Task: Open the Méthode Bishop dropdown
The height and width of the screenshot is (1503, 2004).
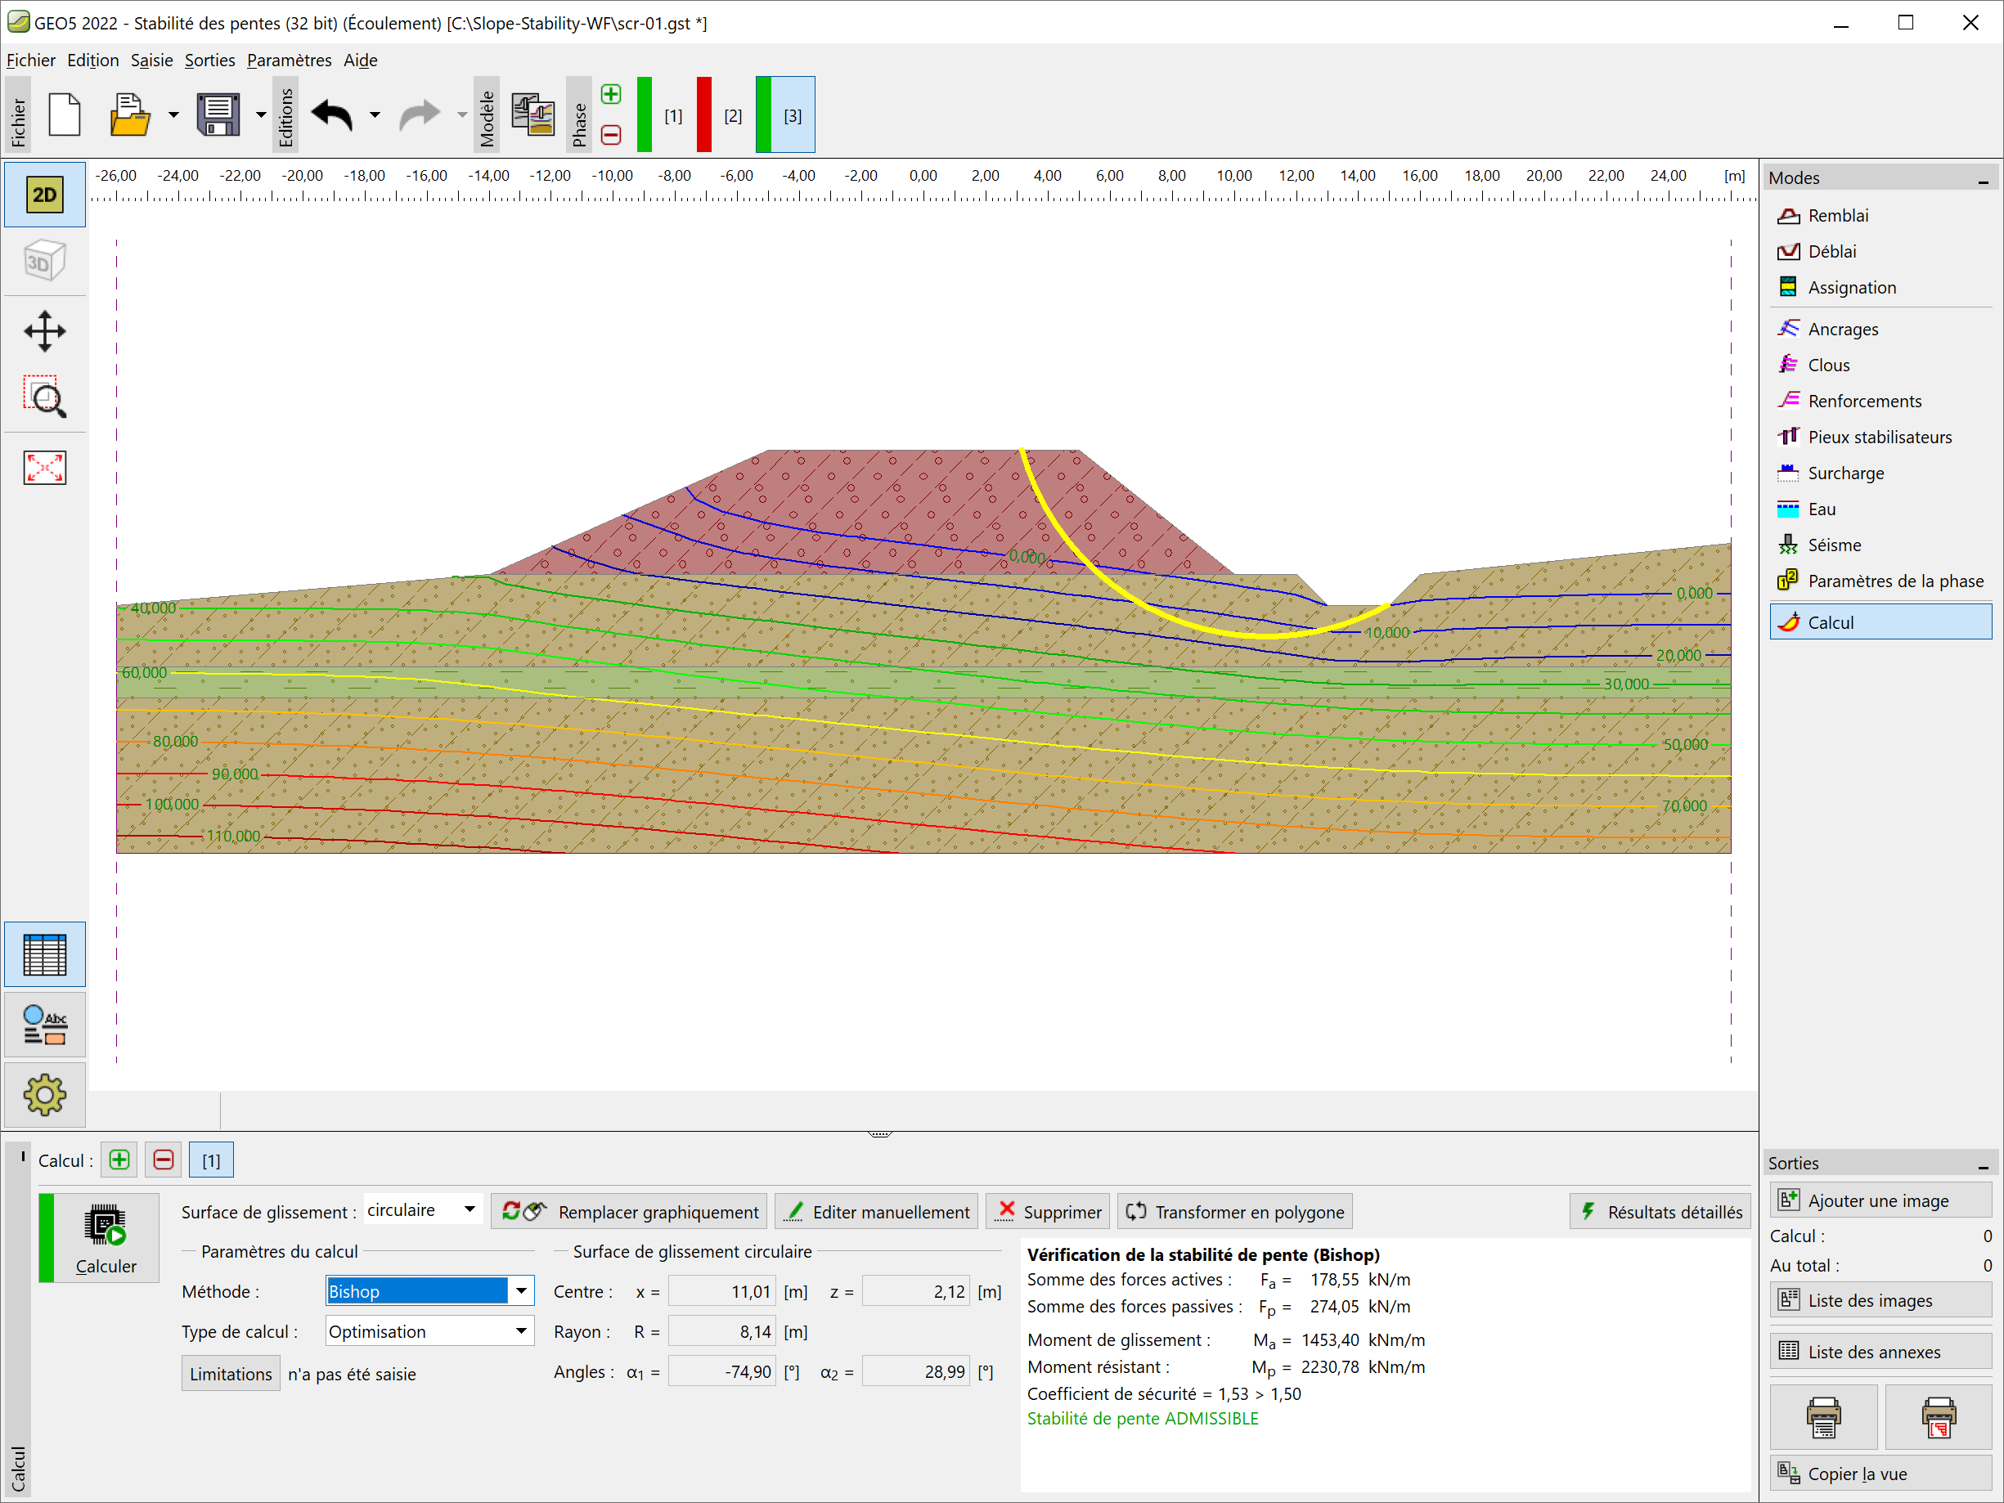Action: [x=521, y=1291]
